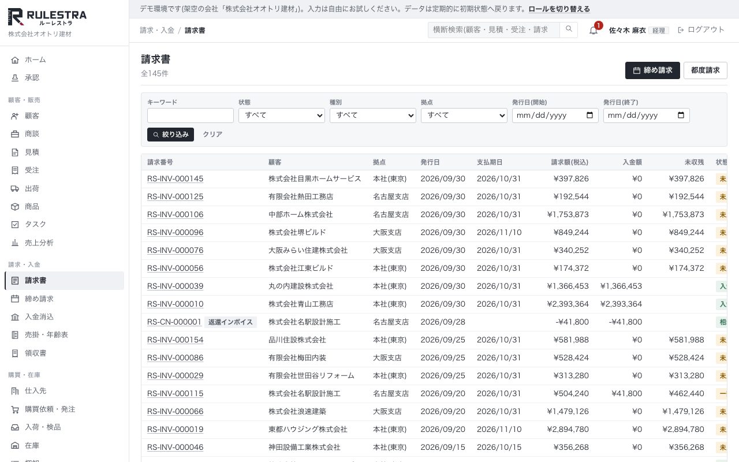Click the 商品 box icon in the sidebar

coord(15,207)
